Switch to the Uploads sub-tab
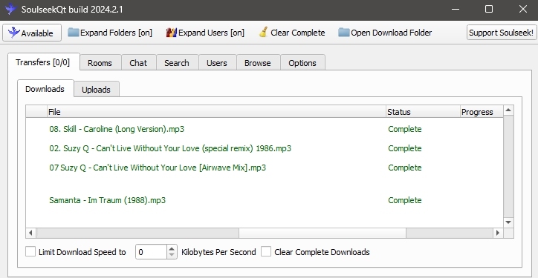538x278 pixels. click(x=96, y=90)
